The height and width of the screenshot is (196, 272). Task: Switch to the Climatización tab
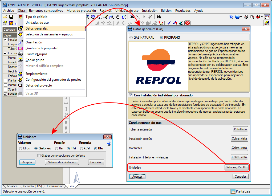point(55,186)
